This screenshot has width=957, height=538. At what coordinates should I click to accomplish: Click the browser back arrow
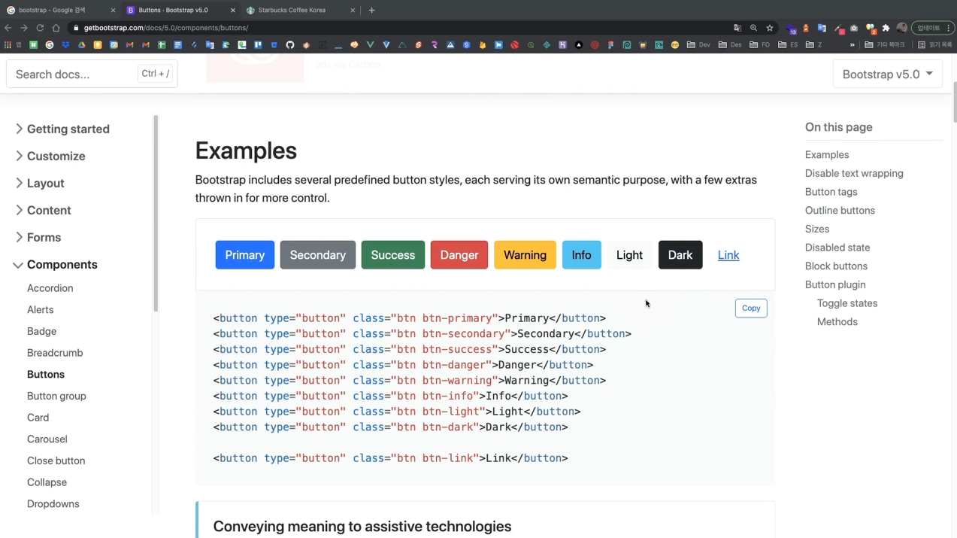click(x=8, y=28)
